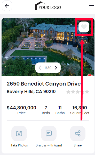This screenshot has width=95, height=155.
Task: Tap the Take Photos camera icon
Action: 19,133
